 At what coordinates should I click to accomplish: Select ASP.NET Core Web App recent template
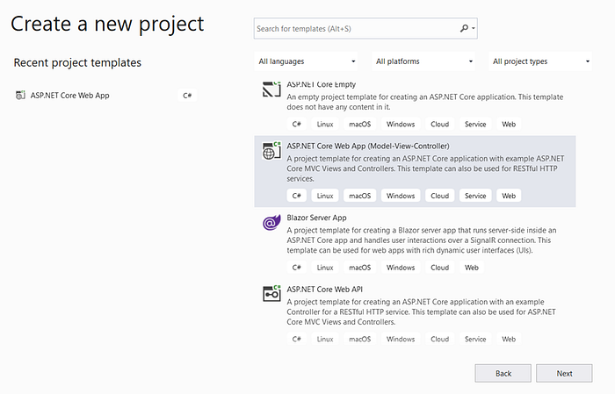pyautogui.click(x=105, y=95)
